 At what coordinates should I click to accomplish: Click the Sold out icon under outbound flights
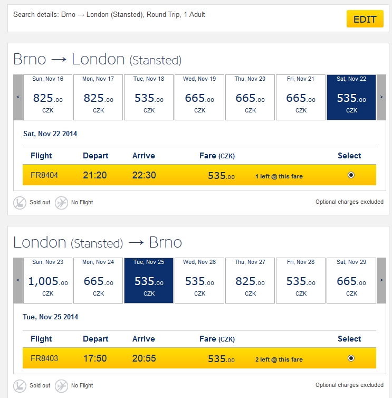[x=20, y=203]
